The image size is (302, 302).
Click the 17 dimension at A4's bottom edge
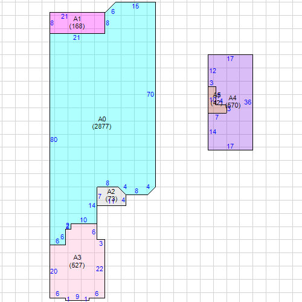coord(230,146)
